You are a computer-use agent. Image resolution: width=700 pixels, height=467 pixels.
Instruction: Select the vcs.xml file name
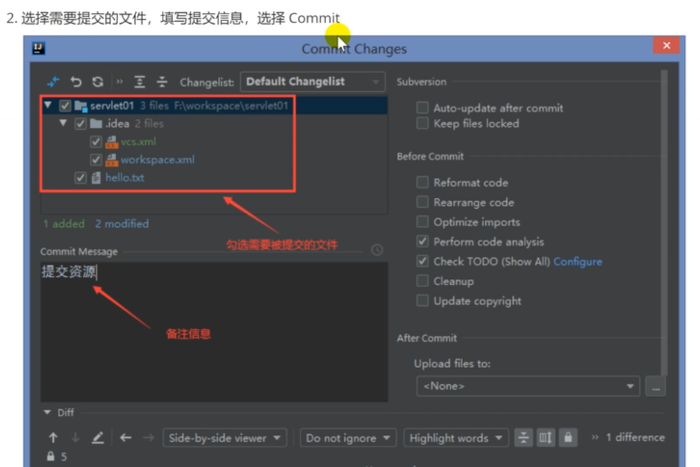(138, 142)
